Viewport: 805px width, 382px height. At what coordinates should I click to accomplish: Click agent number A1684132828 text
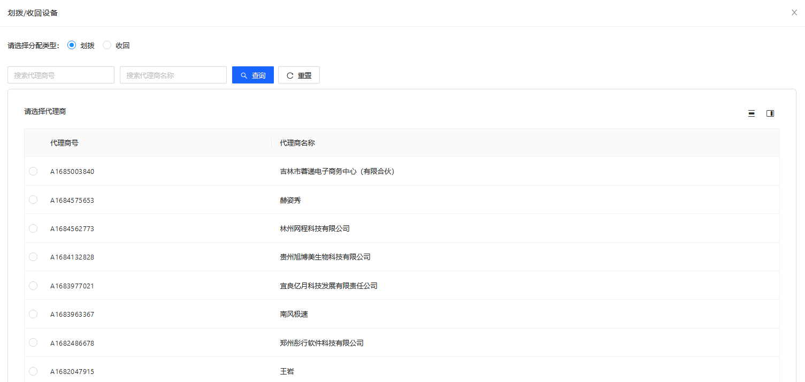(x=72, y=257)
